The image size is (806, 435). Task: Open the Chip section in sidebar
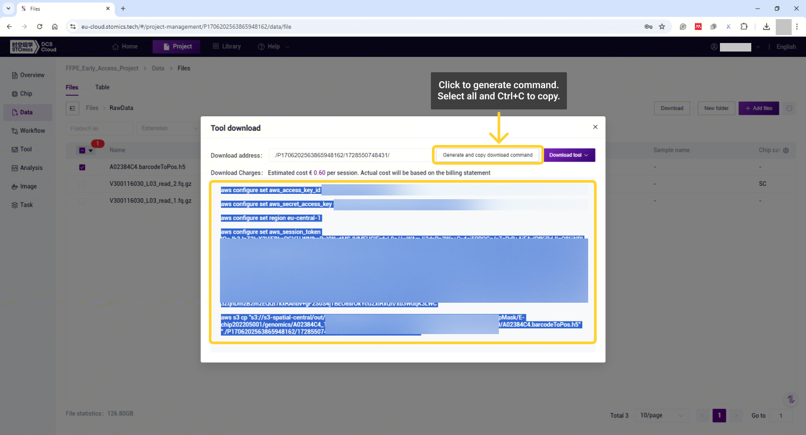point(26,94)
